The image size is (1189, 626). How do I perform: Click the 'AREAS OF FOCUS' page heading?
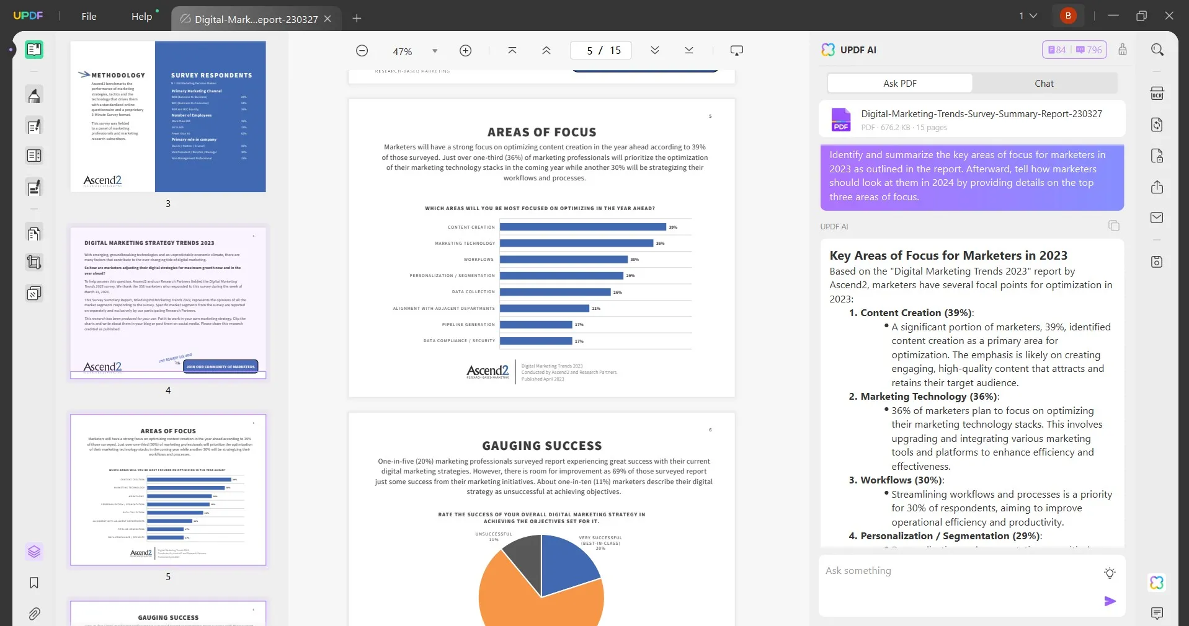(x=541, y=132)
